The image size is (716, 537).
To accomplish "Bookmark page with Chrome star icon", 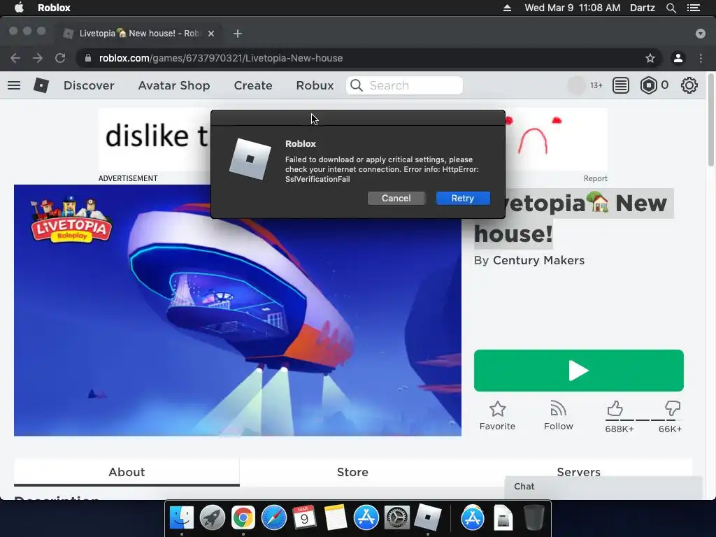I will click(x=650, y=58).
